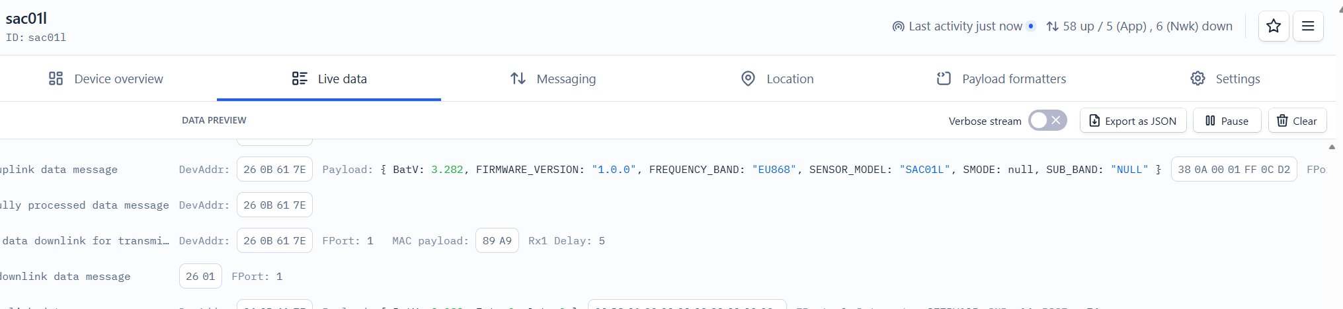
Task: Toggle the Verbose stream switch
Action: click(x=1047, y=120)
